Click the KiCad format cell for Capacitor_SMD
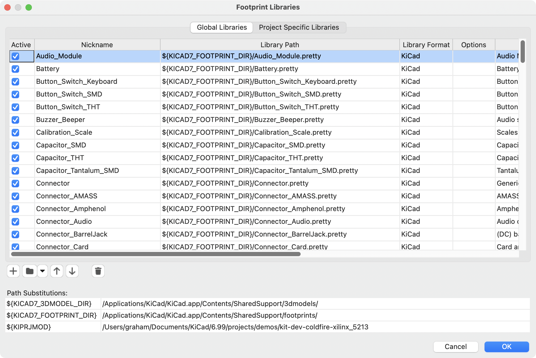This screenshot has width=536, height=358. coord(426,145)
